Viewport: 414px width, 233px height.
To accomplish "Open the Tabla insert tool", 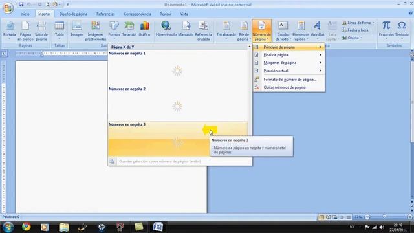I will pyautogui.click(x=59, y=31).
